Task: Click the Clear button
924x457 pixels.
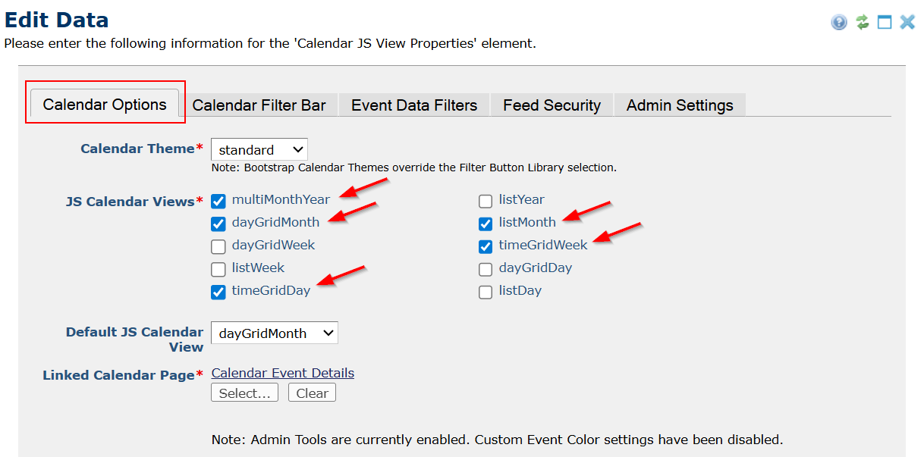Action: click(312, 393)
